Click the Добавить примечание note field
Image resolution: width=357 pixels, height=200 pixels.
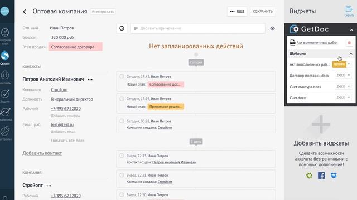tap(197, 28)
